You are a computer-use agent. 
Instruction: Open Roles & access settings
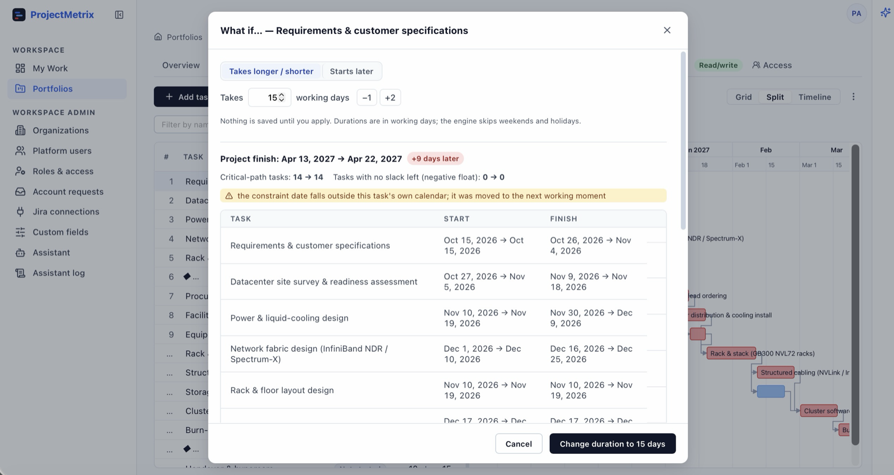tap(67, 171)
